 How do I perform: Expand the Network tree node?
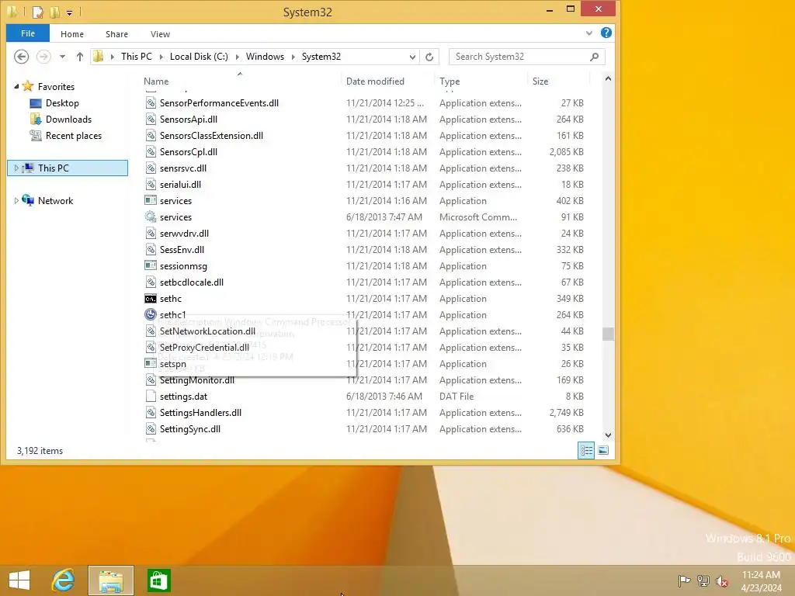[16, 201]
